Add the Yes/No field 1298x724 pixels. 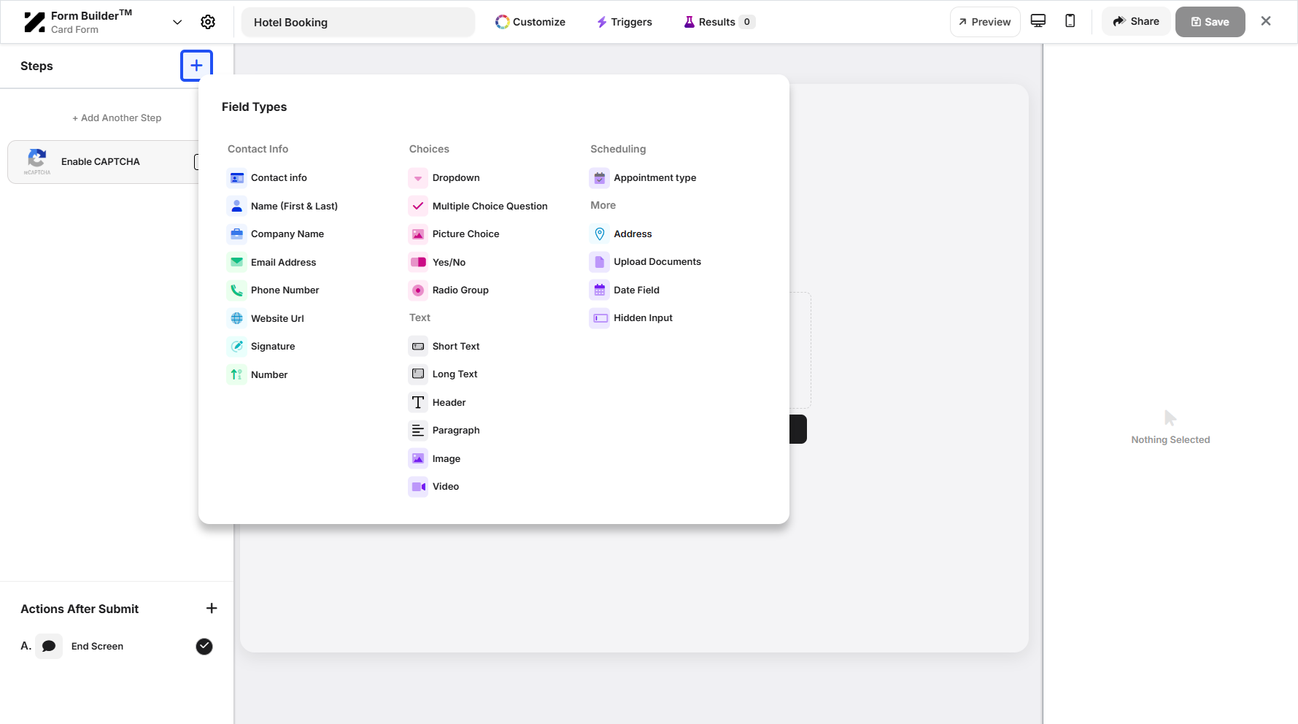437,262
